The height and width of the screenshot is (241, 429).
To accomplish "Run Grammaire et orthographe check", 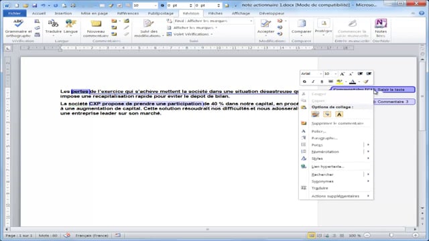I will coord(18,28).
